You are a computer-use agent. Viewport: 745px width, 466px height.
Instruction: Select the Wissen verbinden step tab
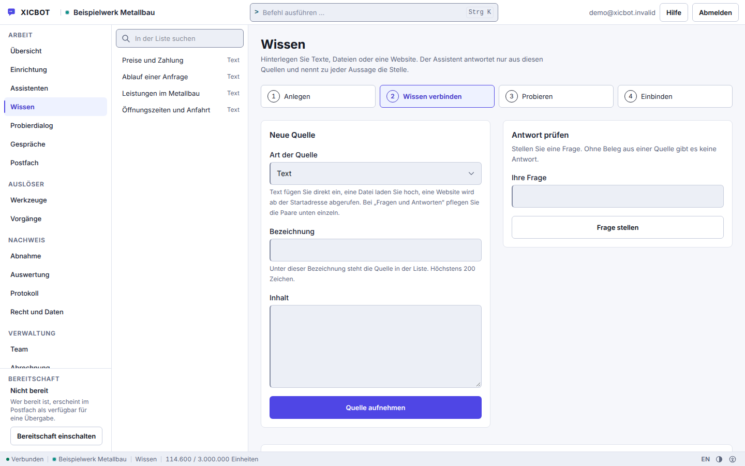(437, 96)
